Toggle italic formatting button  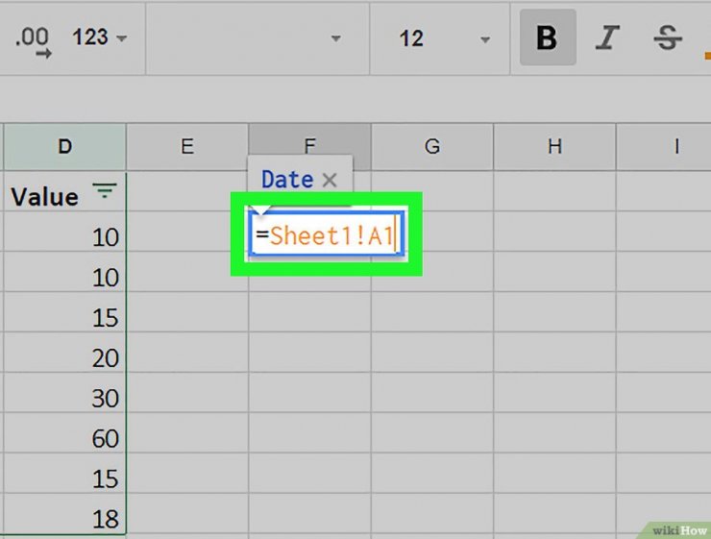[607, 37]
